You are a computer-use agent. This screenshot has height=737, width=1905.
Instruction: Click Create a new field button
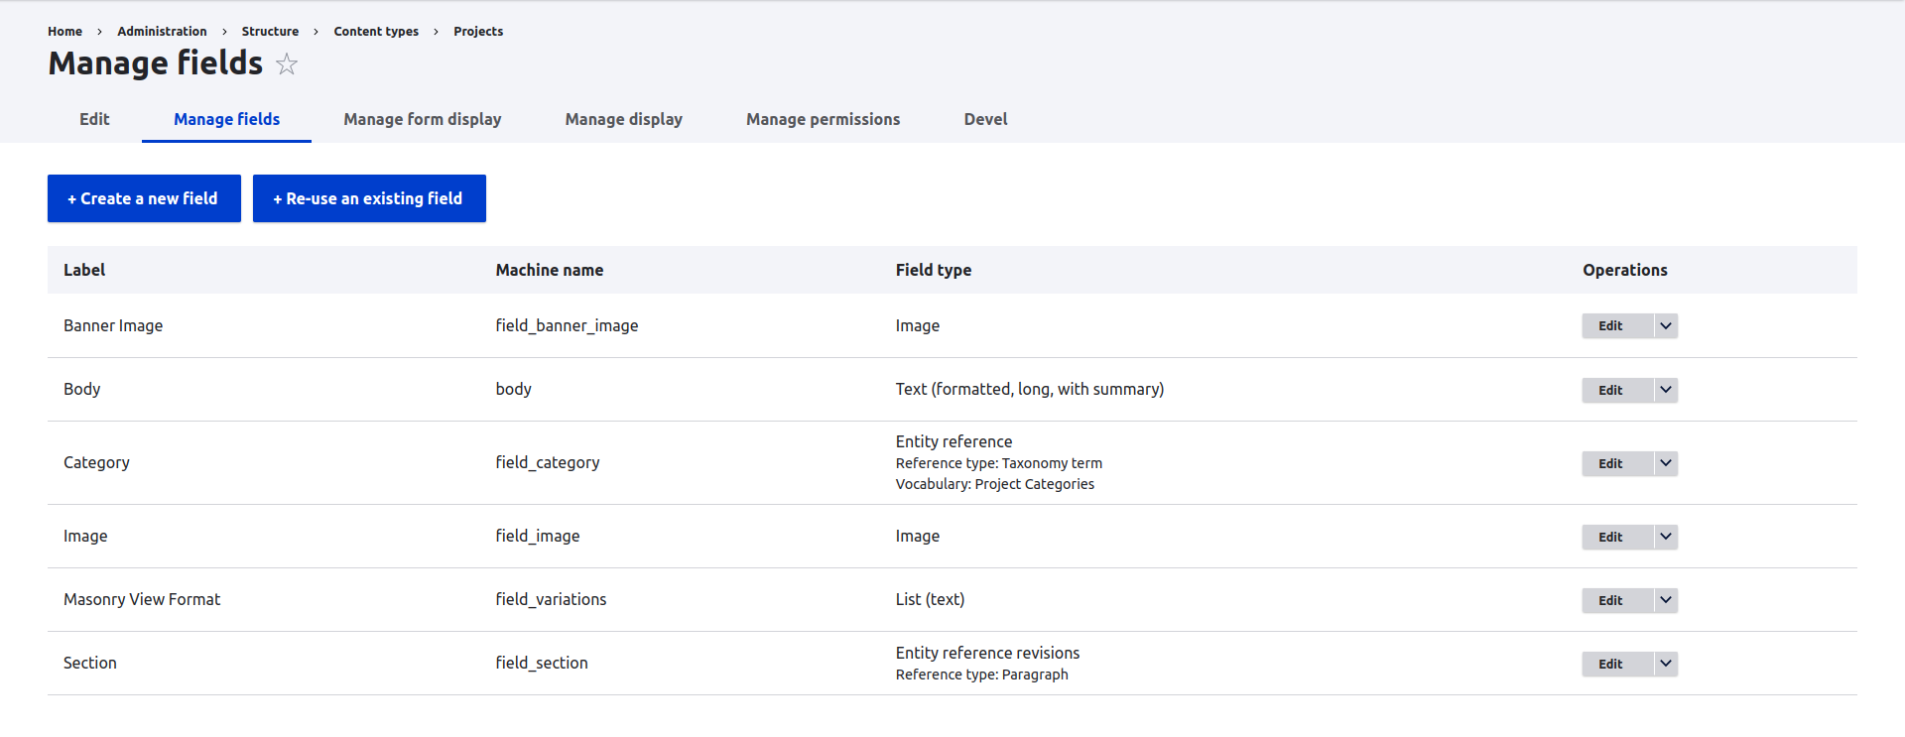[x=144, y=198]
